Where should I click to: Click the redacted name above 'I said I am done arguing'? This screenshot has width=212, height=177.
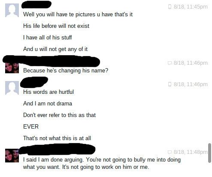(57, 149)
